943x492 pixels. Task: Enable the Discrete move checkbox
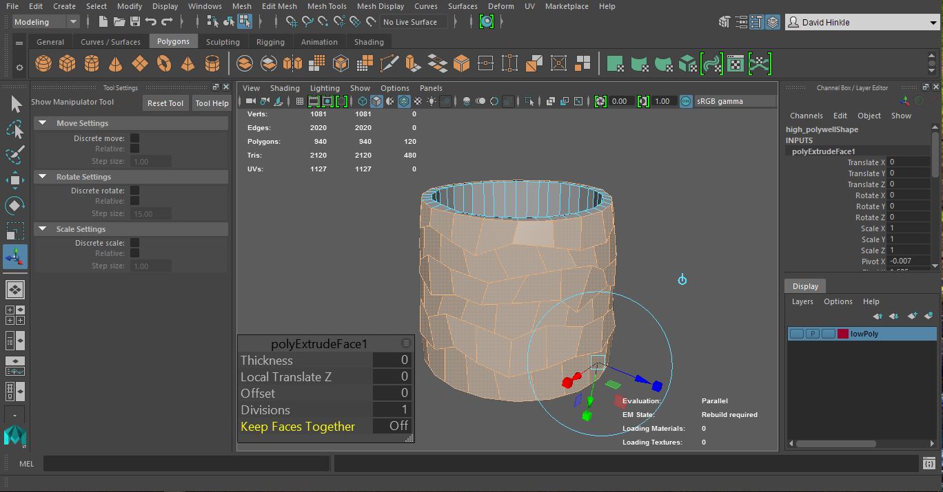pyautogui.click(x=134, y=138)
